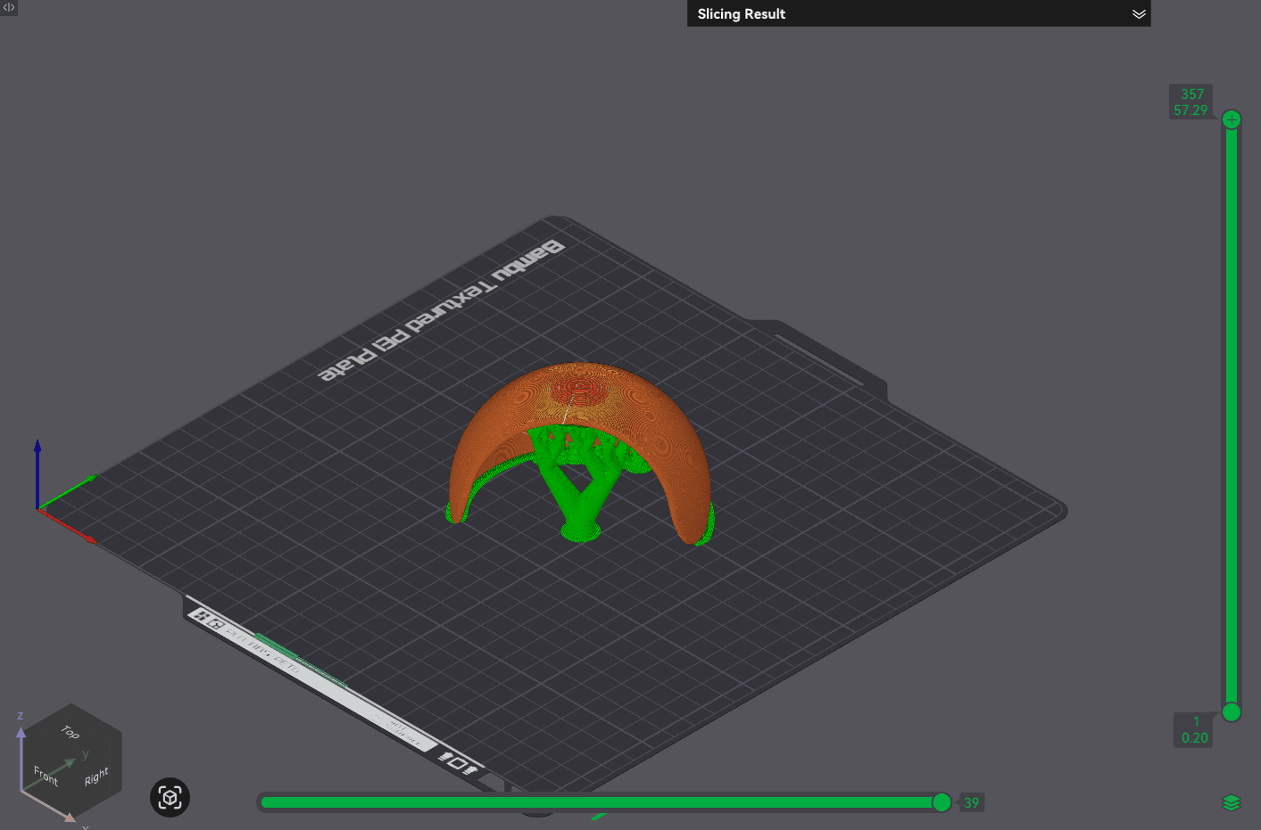Select the Right face of the view cube
1261x830 pixels.
click(96, 777)
